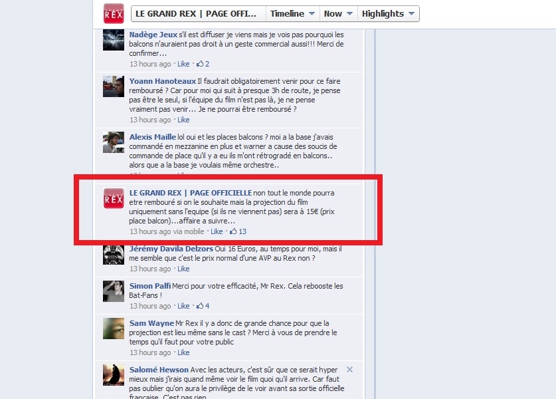
Task: Click Grand Rex avatar in highlighted comment
Action: tap(114, 198)
